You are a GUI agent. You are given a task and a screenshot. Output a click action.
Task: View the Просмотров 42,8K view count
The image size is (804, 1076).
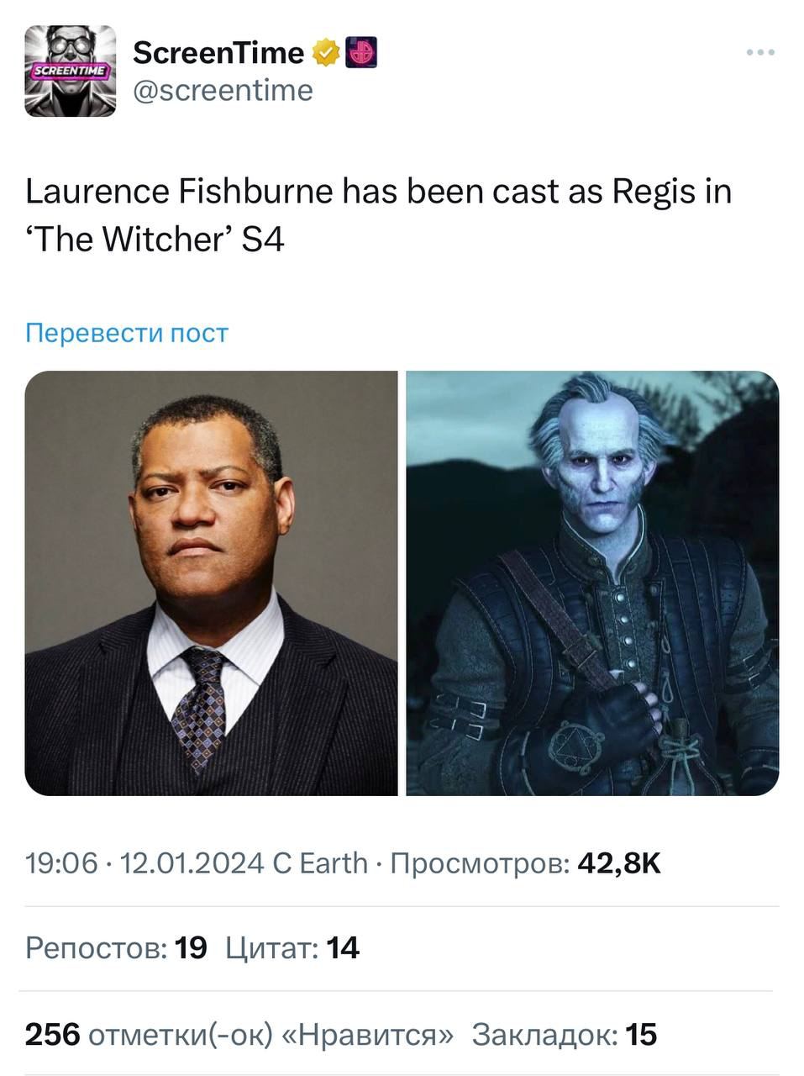click(526, 862)
